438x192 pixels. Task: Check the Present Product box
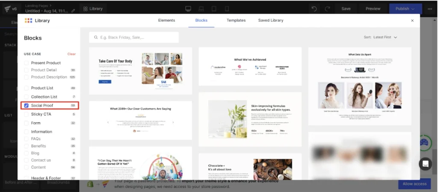tap(26, 63)
